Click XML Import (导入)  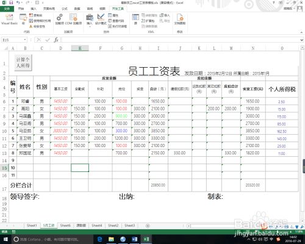[x=165, y=15]
